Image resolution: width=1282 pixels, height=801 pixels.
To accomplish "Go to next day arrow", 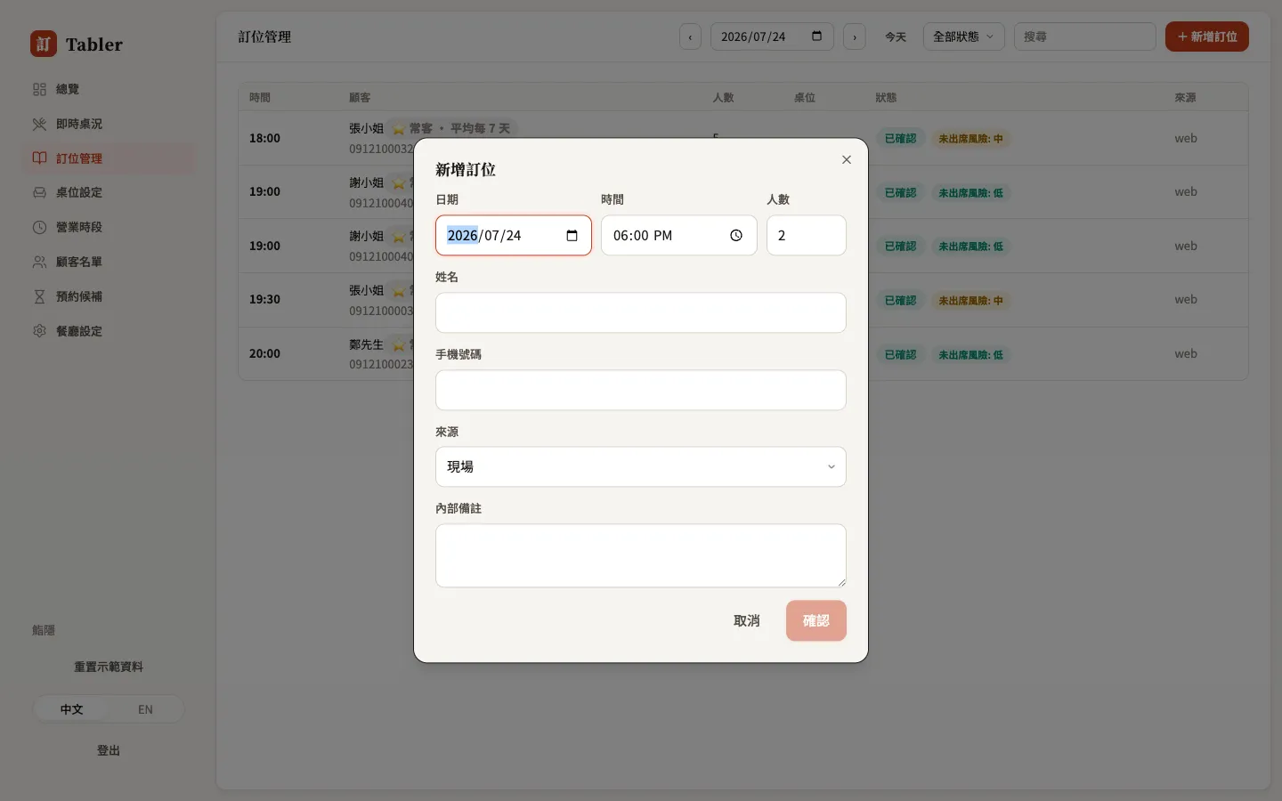I will (855, 36).
